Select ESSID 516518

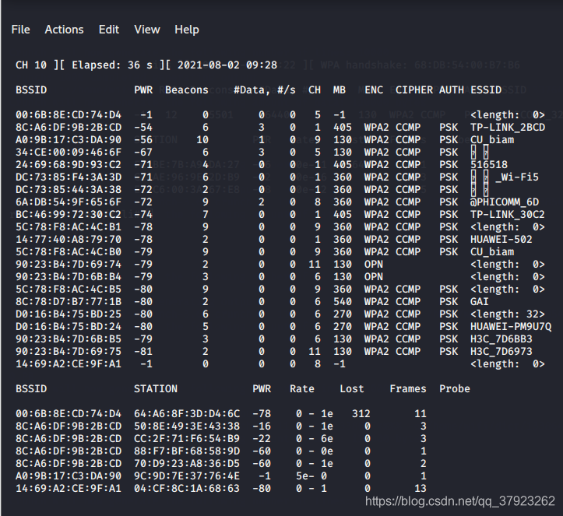tap(489, 165)
